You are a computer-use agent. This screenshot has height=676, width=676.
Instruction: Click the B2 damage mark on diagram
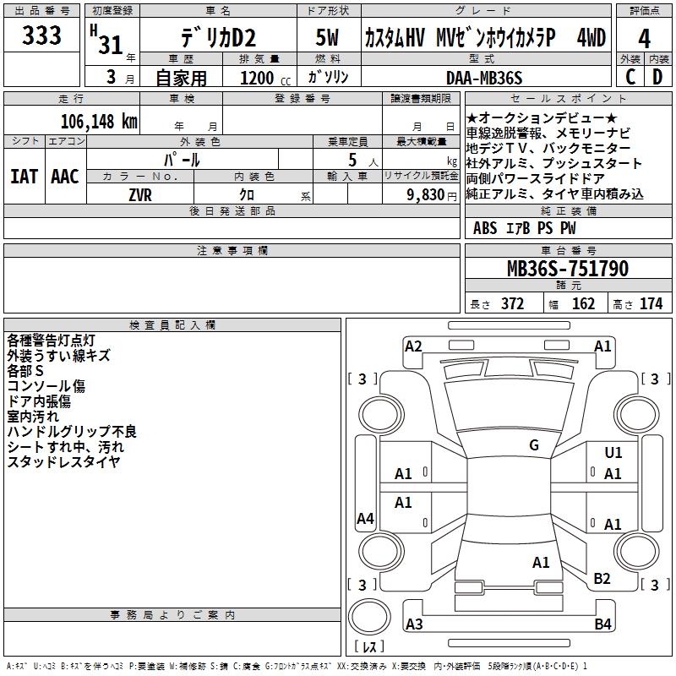(602, 578)
